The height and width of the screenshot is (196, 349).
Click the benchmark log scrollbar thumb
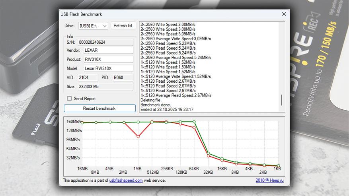[282, 100]
